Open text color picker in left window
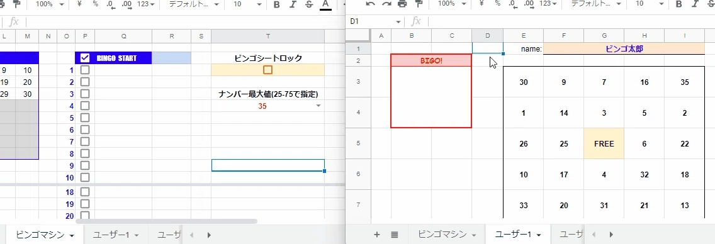715x244 pixels. point(325,4)
